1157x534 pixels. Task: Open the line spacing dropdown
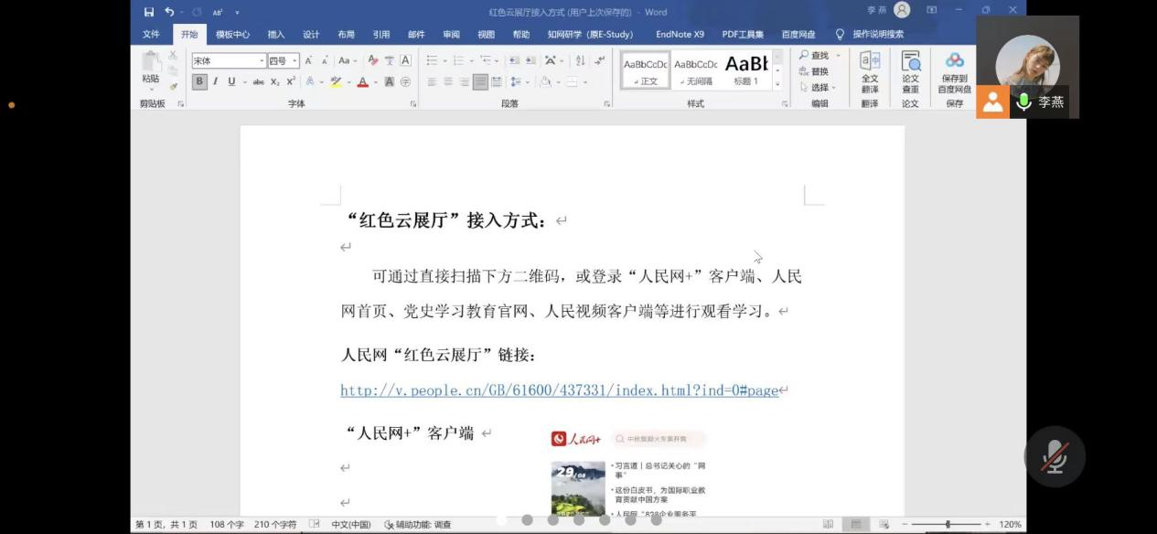pyautogui.click(x=520, y=81)
